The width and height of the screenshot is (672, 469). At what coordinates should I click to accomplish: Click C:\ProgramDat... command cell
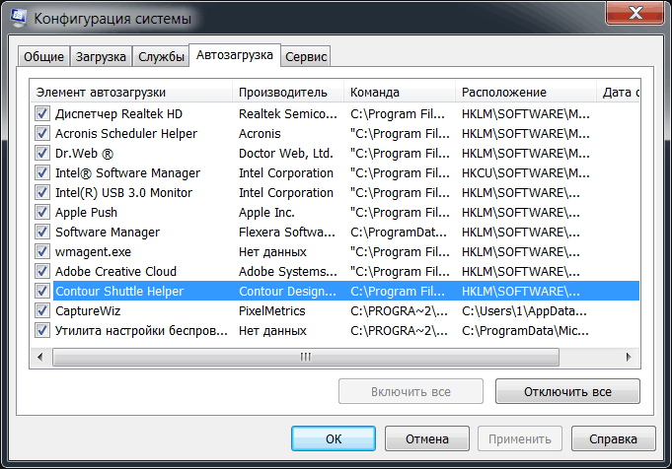click(399, 232)
